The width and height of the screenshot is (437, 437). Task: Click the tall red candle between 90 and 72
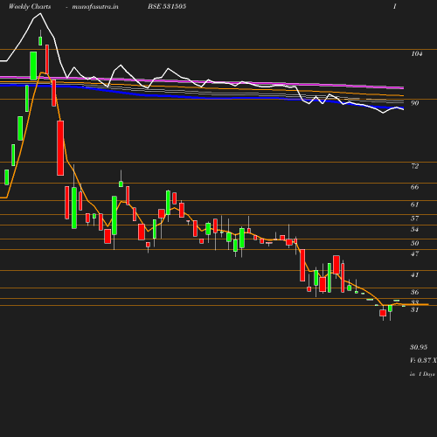pyautogui.click(x=60, y=148)
